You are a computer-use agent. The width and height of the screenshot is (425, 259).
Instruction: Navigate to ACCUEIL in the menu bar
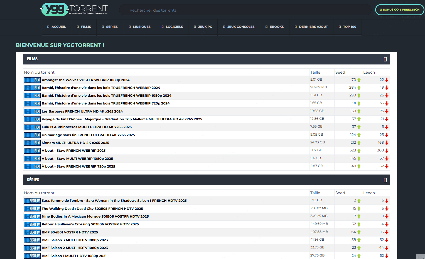tap(56, 27)
